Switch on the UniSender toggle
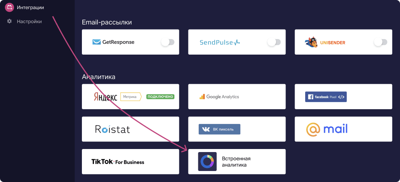 (x=380, y=42)
